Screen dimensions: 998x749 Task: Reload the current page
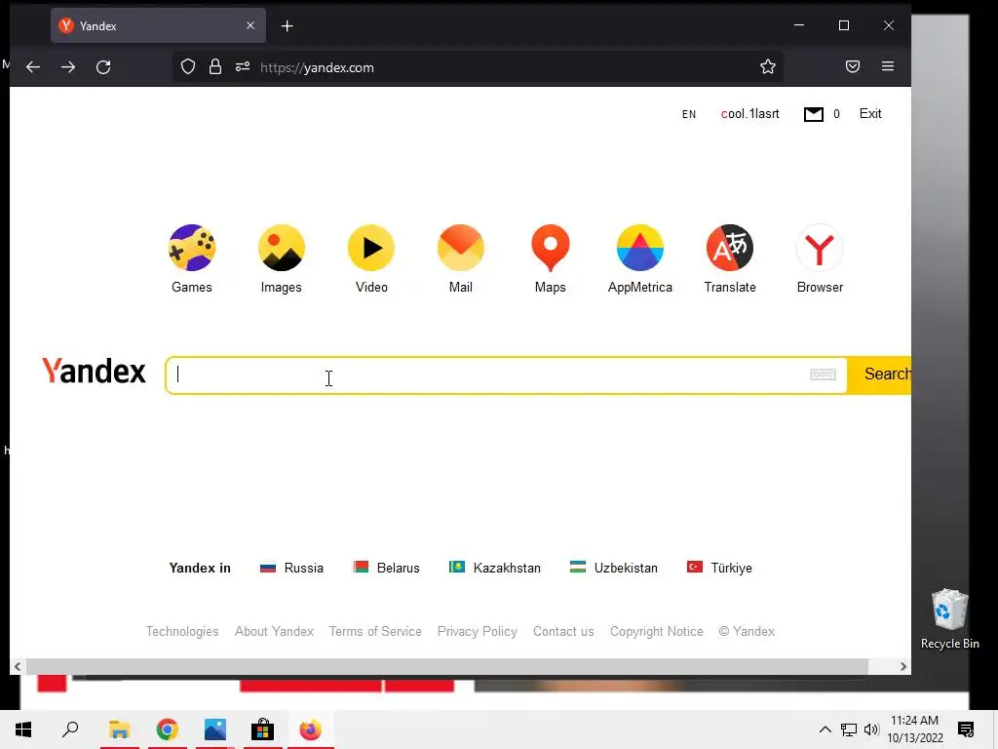coord(103,67)
